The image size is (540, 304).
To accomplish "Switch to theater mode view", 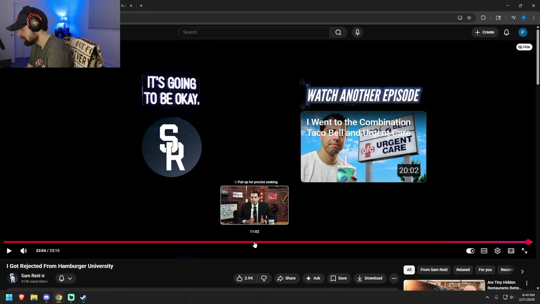I will [x=511, y=251].
